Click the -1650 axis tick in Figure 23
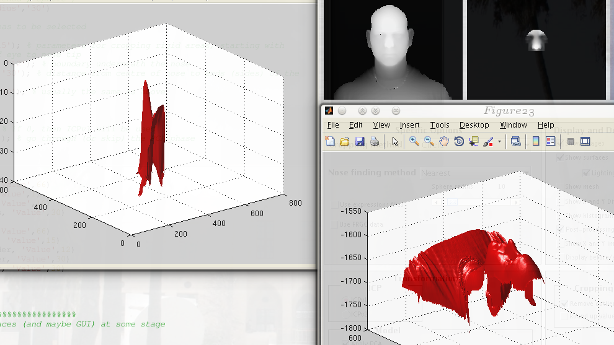614x345 pixels. pyautogui.click(x=351, y=258)
